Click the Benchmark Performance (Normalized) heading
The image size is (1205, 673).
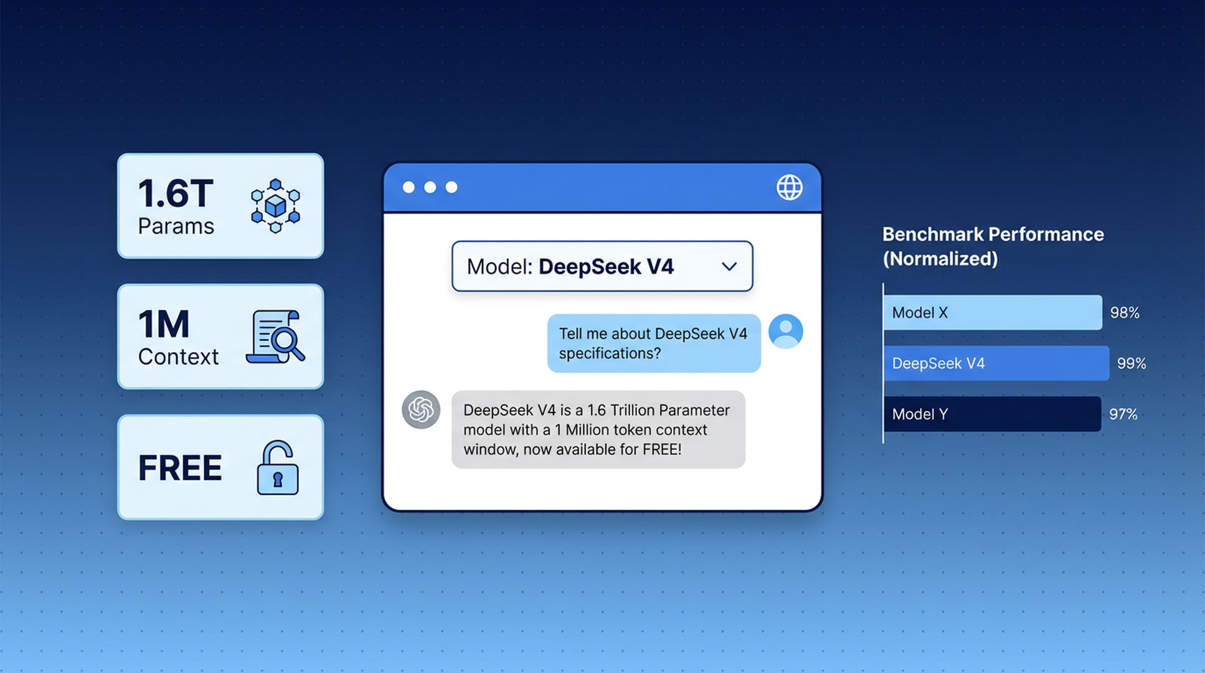[x=993, y=246]
